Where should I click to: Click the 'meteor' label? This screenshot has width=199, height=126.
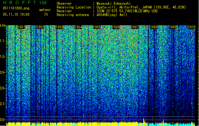[x=45, y=10]
